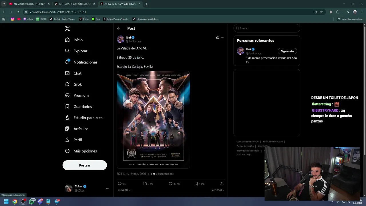Open Ibai in Personas relevantes
Viewport: 366px width, 206px height.
pyautogui.click(x=248, y=49)
